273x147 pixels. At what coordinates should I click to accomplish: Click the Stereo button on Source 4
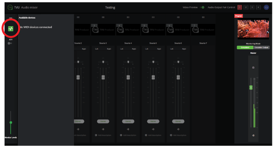tap(128, 121)
